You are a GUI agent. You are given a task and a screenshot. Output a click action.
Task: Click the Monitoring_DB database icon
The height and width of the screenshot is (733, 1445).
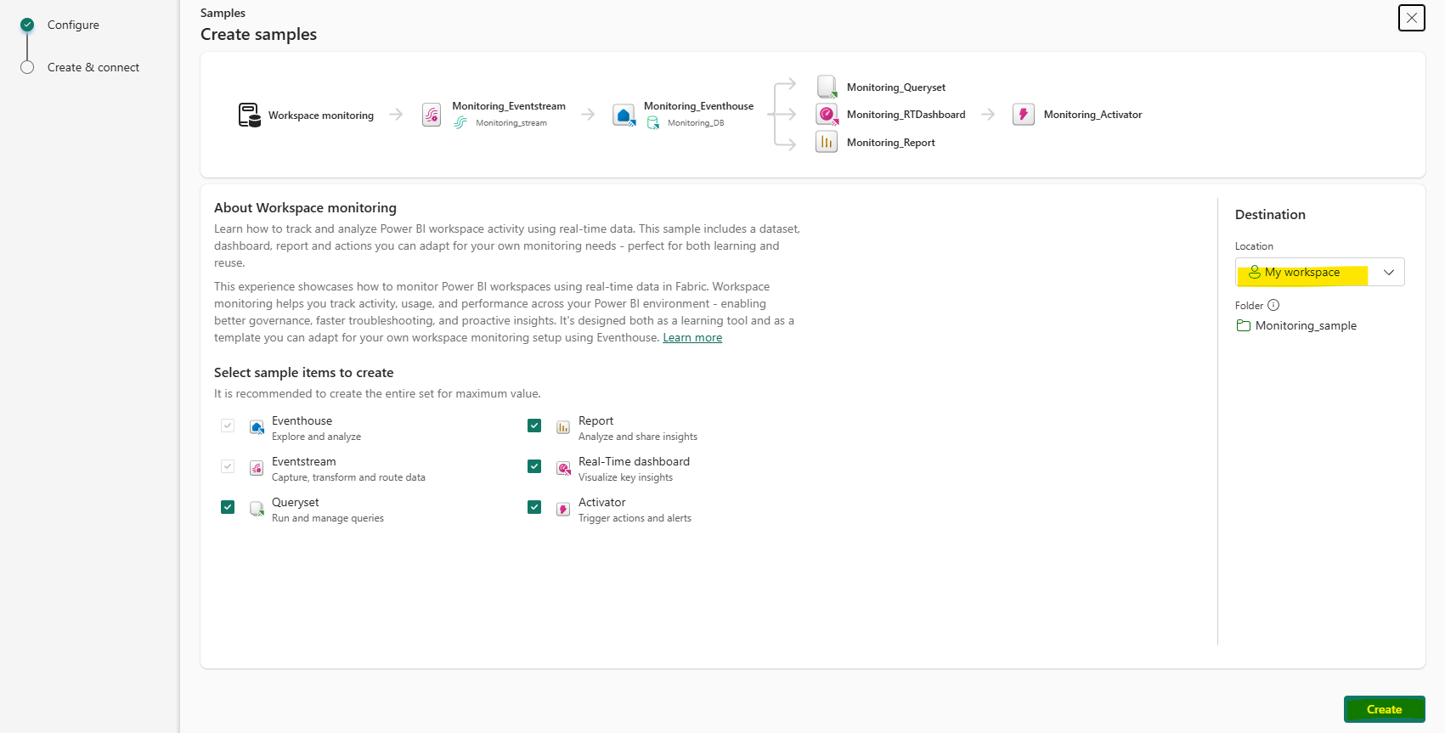(x=652, y=123)
